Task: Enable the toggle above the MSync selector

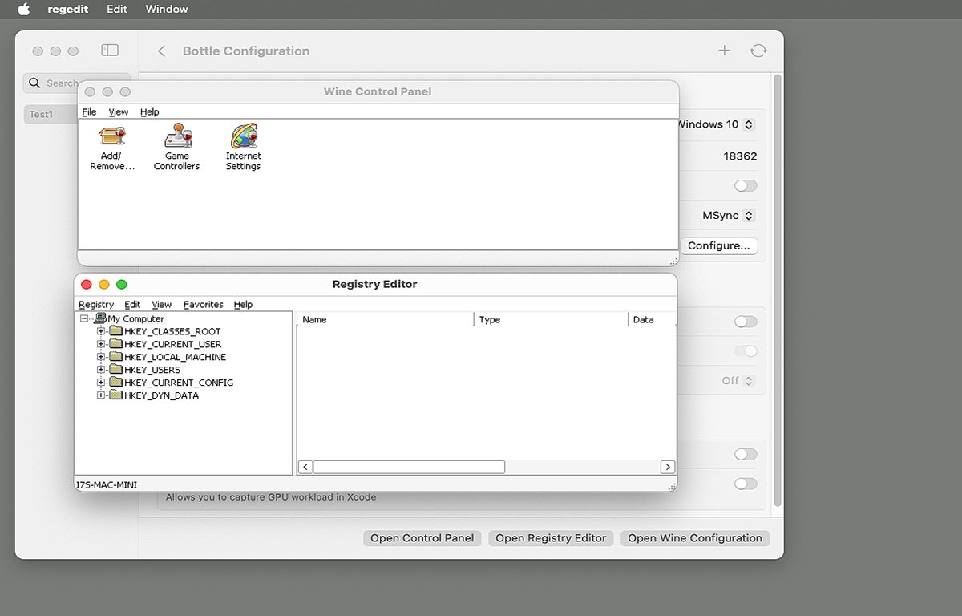Action: click(x=745, y=185)
